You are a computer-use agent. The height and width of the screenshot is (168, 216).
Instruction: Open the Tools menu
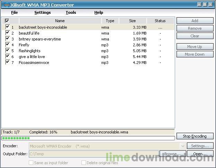click(x=71, y=12)
